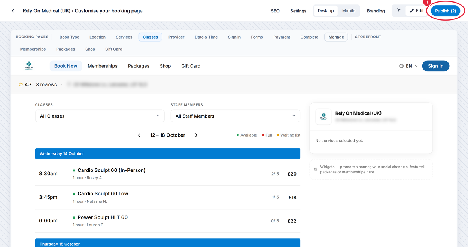Click the star rating icon
The image size is (468, 247).
coord(21,85)
